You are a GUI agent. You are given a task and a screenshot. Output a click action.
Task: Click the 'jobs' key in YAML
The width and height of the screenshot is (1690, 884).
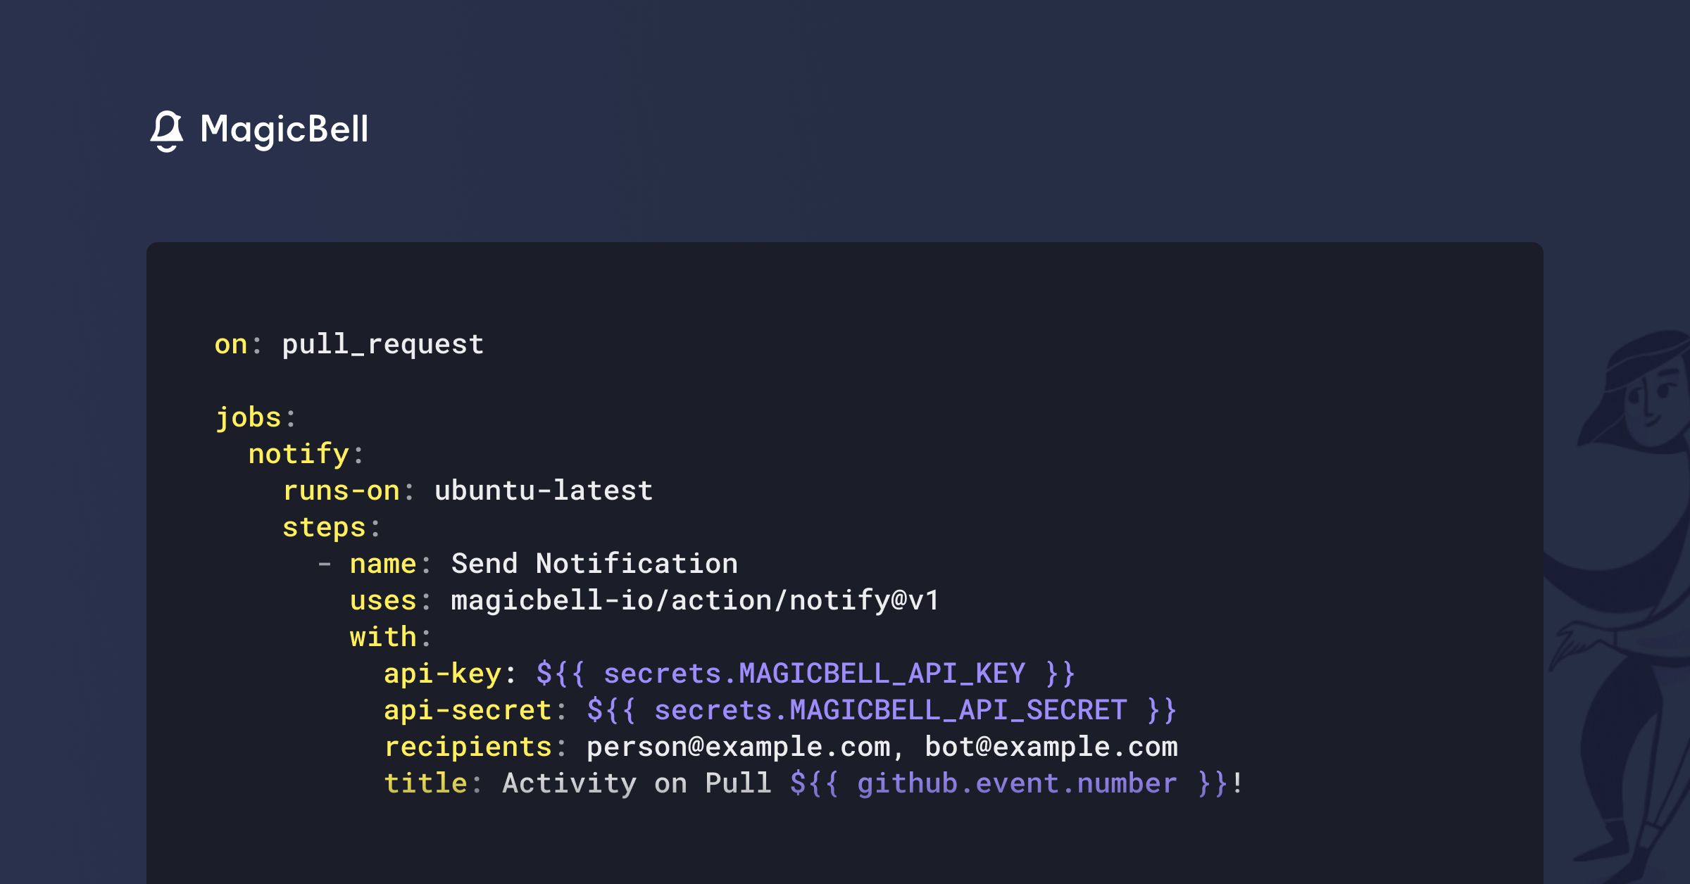[248, 418]
